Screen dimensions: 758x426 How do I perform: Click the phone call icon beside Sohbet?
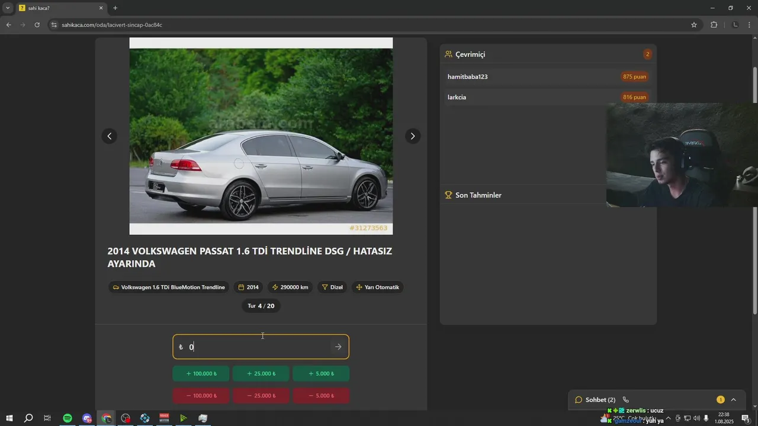[x=626, y=400]
